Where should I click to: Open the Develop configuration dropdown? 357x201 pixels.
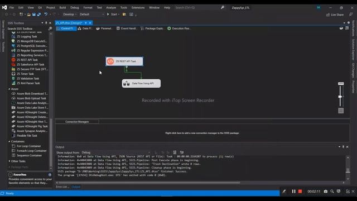pos(70,15)
